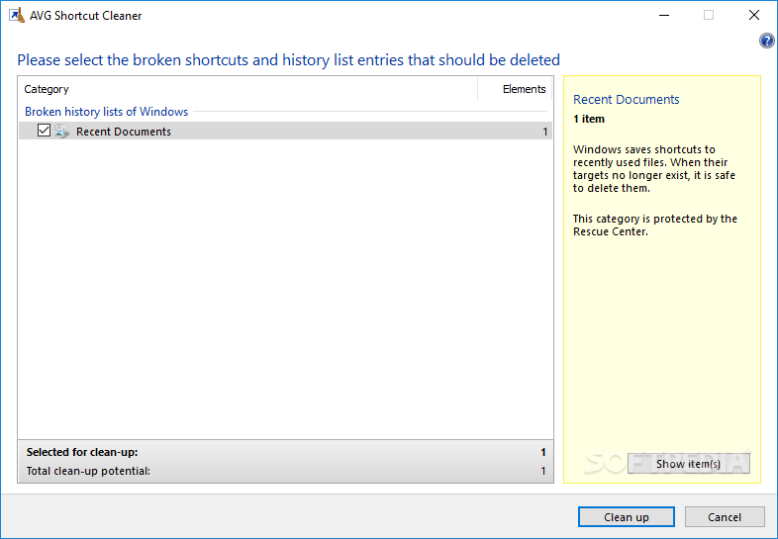Open the blue help question mark icon
The height and width of the screenshot is (539, 778).
pos(766,41)
